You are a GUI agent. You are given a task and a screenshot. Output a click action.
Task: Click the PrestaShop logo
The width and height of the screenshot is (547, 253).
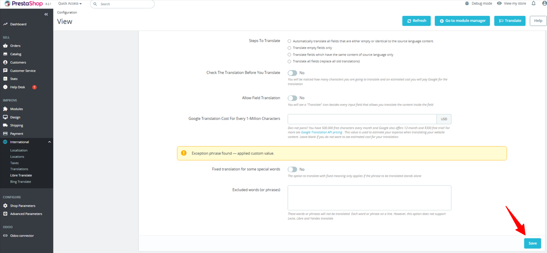click(x=24, y=4)
